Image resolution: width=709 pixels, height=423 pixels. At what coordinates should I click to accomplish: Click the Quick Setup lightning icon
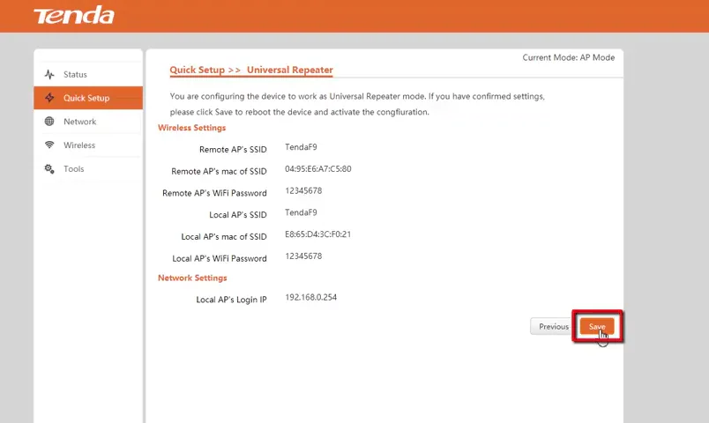tap(49, 98)
